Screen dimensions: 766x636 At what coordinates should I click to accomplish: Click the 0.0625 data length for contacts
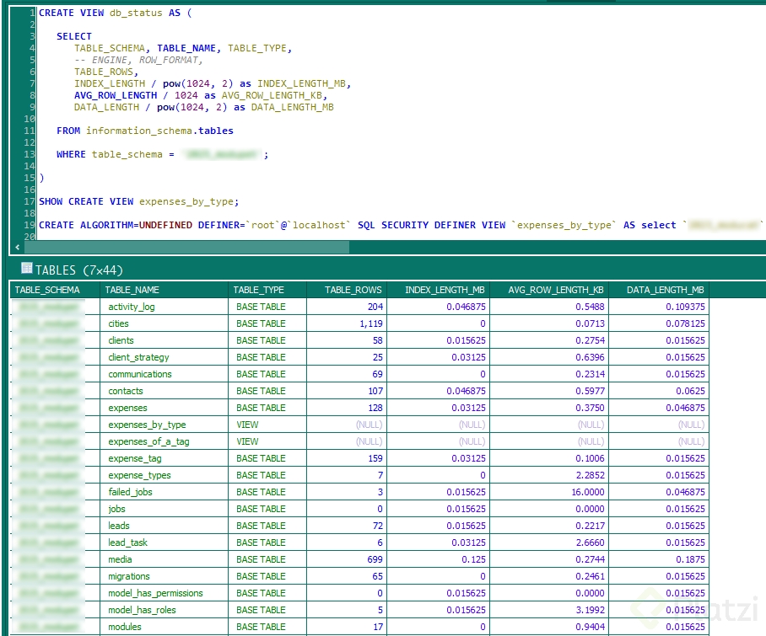pos(659,391)
